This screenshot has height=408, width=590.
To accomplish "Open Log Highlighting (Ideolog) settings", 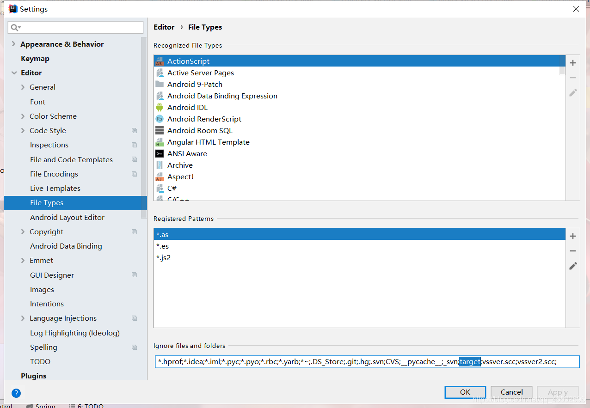I will point(74,333).
